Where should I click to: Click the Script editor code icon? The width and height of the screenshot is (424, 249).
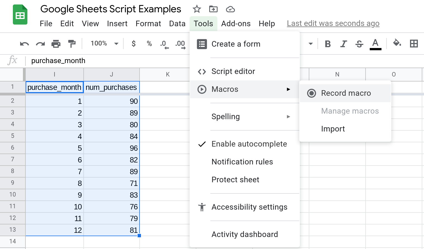click(202, 72)
